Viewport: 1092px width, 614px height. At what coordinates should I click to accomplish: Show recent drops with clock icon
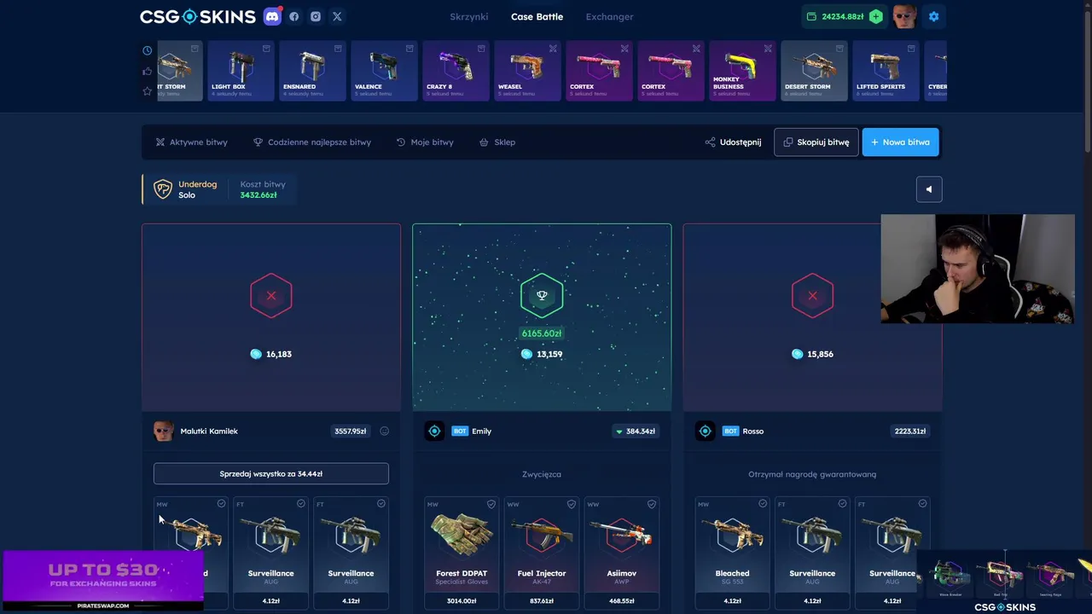point(148,50)
